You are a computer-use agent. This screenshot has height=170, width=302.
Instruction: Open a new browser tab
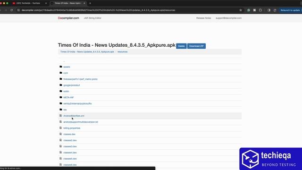point(90,3)
